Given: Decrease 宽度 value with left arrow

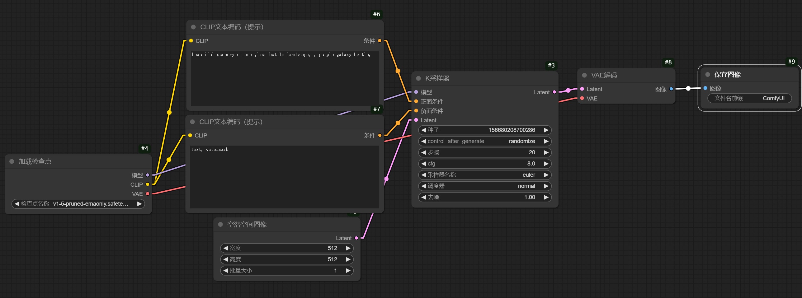Looking at the screenshot, I should (226, 248).
